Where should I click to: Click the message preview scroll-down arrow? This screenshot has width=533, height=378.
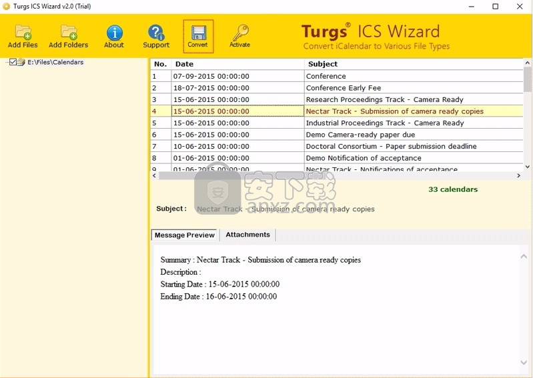click(524, 363)
